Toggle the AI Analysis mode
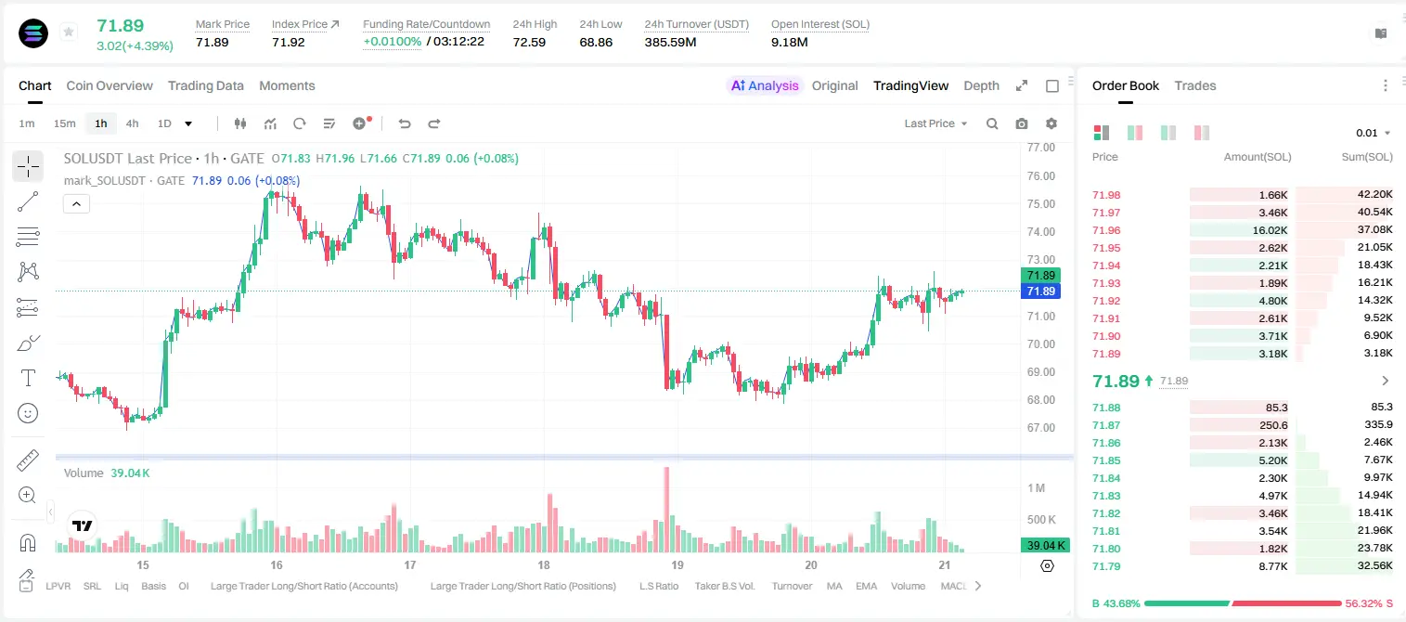Viewport: 1406px width, 622px height. tap(764, 85)
